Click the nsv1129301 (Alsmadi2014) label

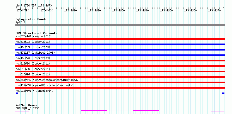[x=34, y=91]
